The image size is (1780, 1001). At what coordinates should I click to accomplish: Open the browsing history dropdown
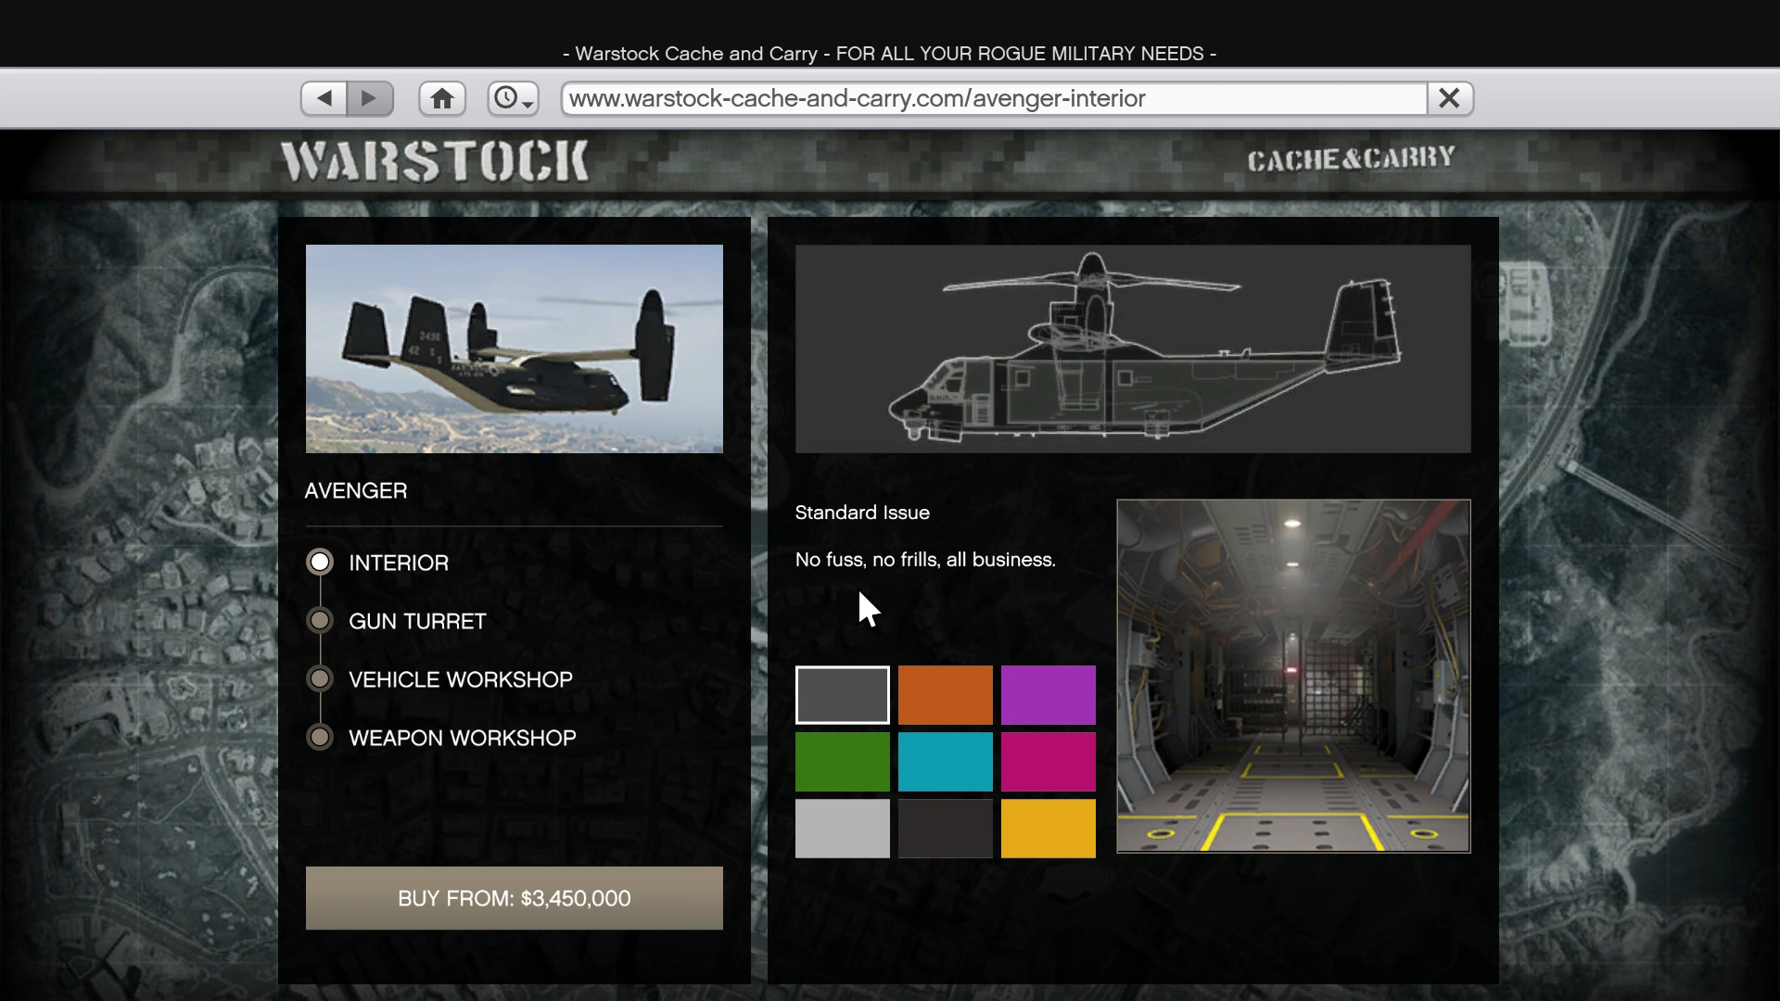coord(513,98)
